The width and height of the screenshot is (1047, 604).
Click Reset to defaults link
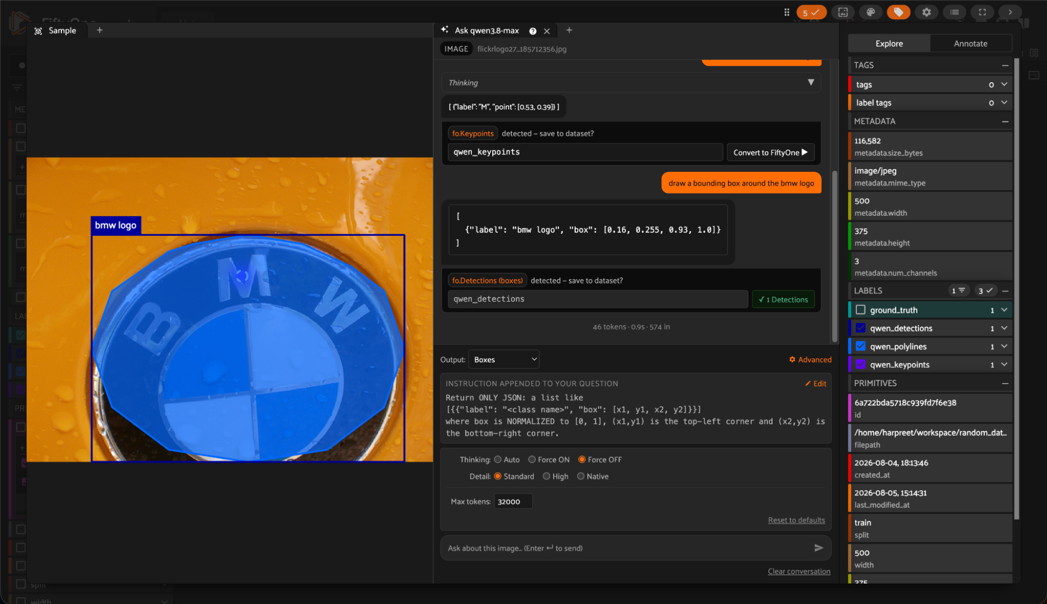coord(796,520)
